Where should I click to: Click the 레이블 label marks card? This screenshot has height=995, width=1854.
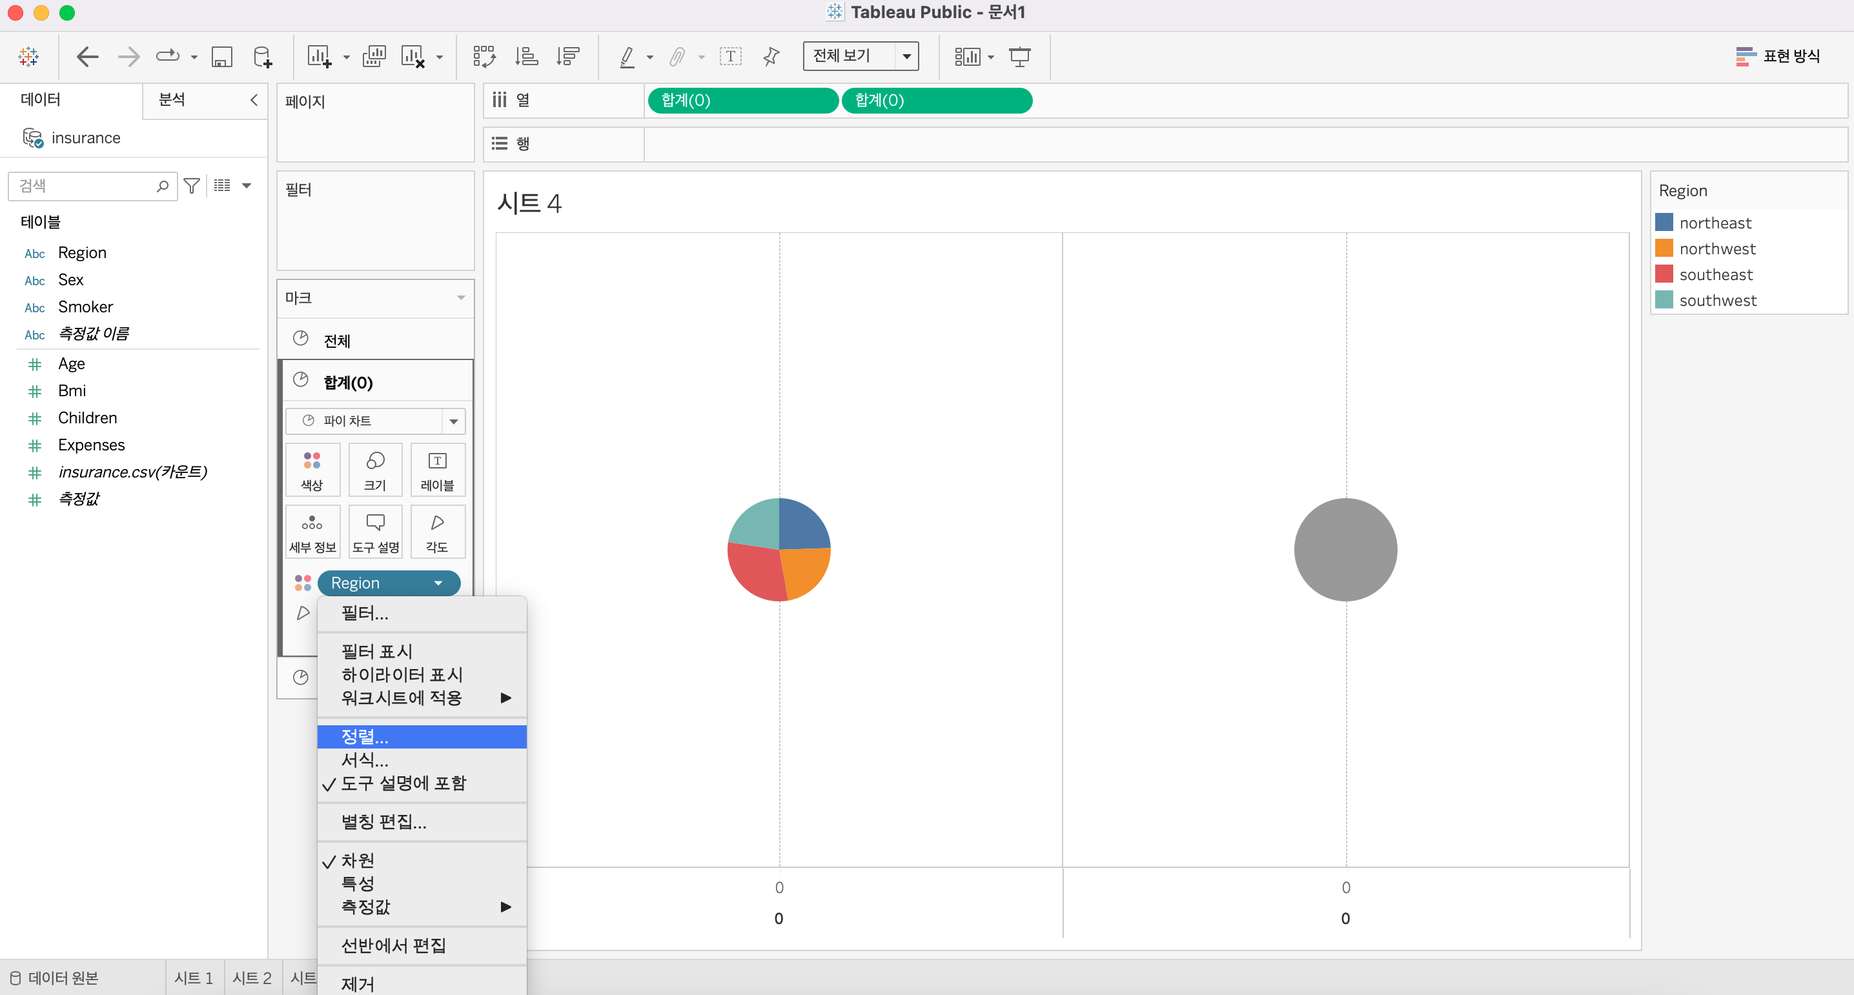(x=437, y=470)
